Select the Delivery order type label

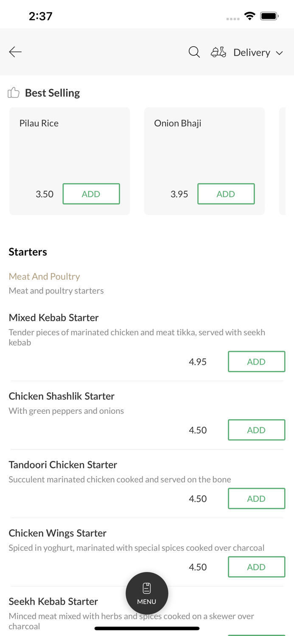point(252,53)
